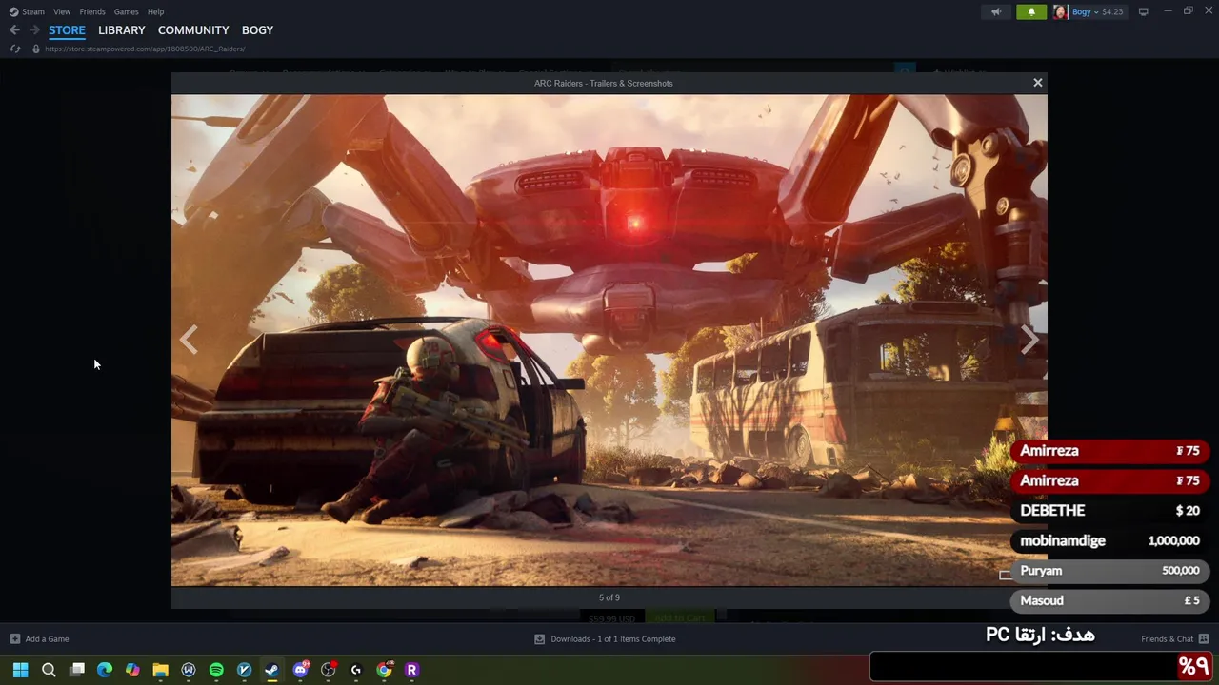
Task: Click the '5 of 9' screenshot counter
Action: 609,597
